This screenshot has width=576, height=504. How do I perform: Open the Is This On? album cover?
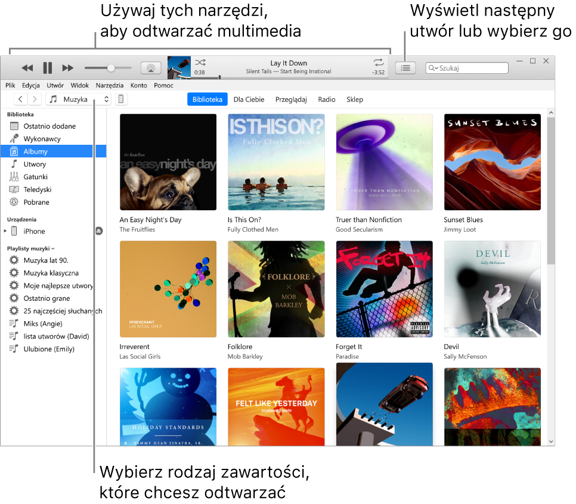[x=276, y=162]
